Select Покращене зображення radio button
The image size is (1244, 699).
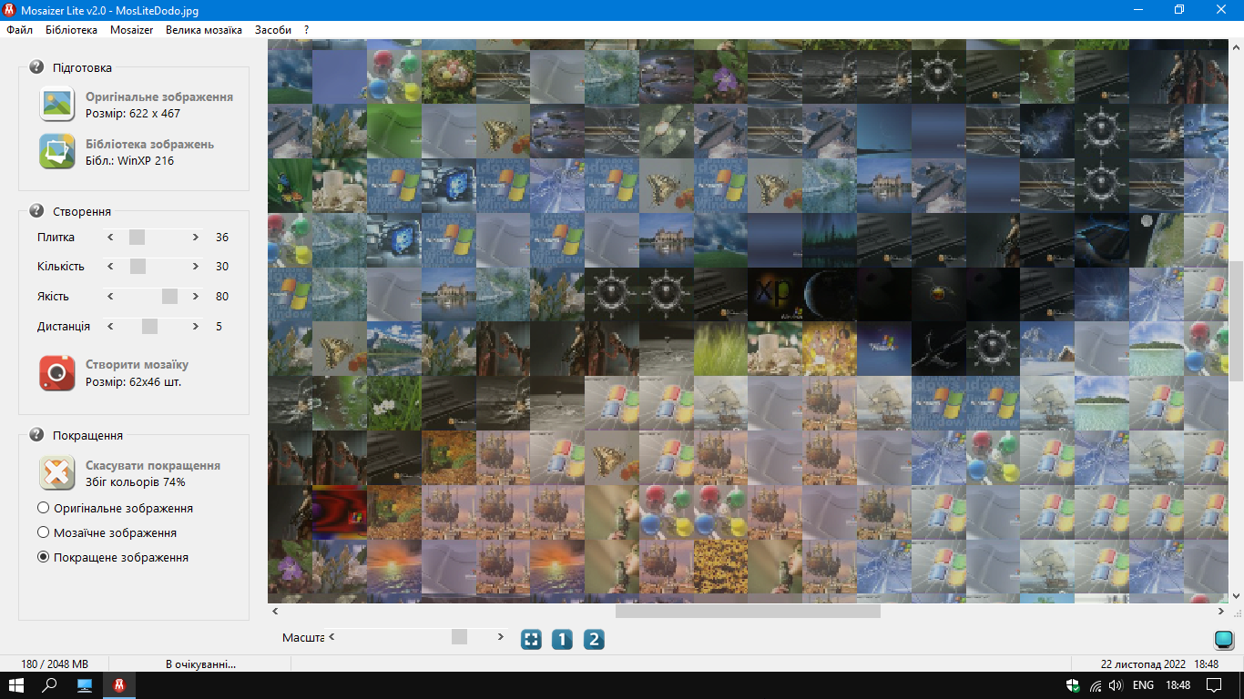click(x=43, y=557)
